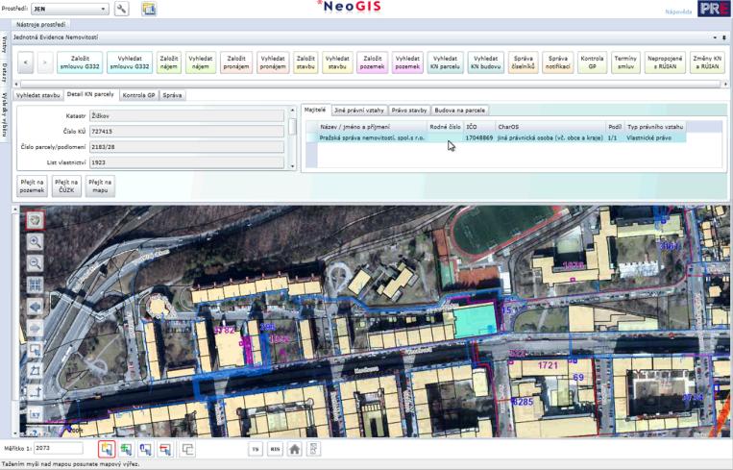Viewport: 733px width, 470px height.
Task: Open the Jiné právní vztahy tab
Action: tap(359, 111)
